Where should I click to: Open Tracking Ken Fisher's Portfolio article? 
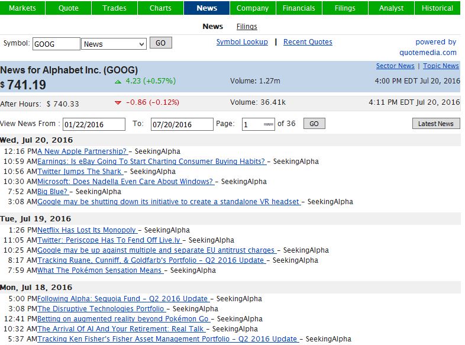[x=168, y=339]
